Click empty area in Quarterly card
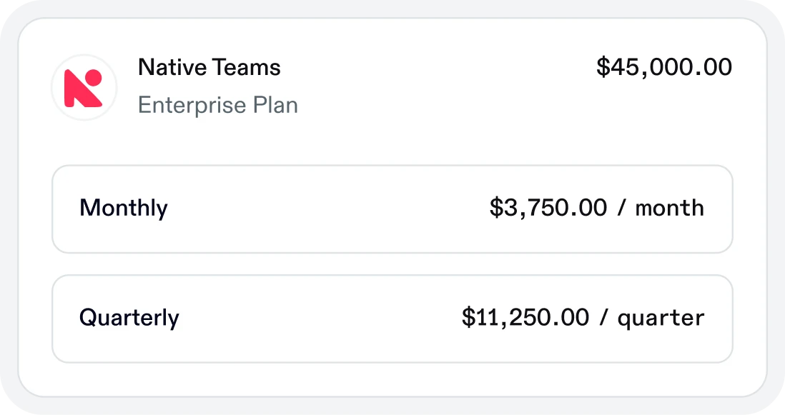 point(320,319)
